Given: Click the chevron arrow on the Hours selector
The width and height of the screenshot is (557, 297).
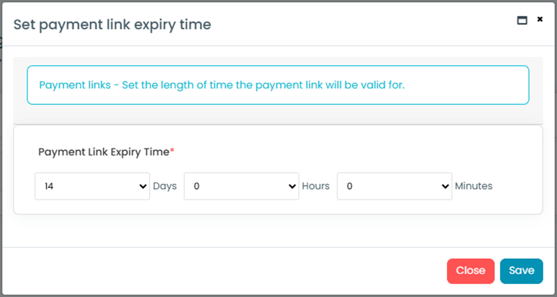Looking at the screenshot, I should pos(292,186).
